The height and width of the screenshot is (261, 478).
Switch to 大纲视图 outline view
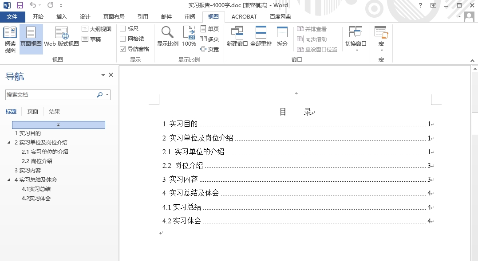(x=97, y=29)
